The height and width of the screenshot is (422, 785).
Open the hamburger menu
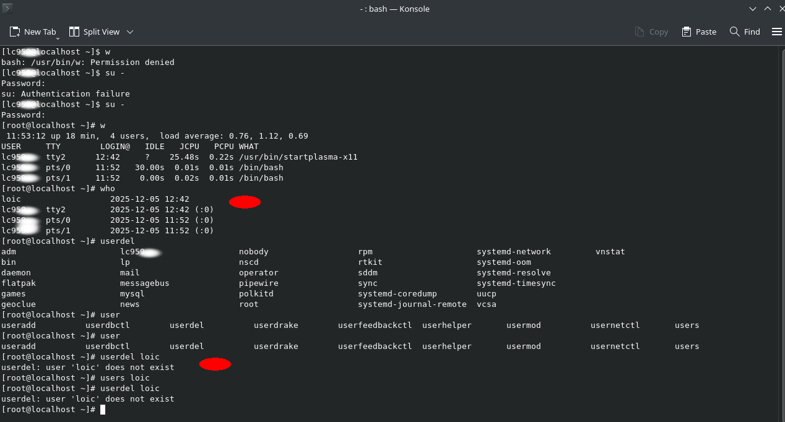tap(777, 32)
